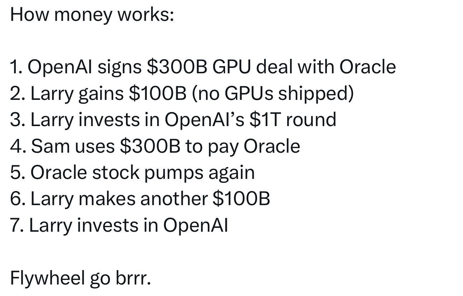Viewport: 463px width, 296px height.
Task: Click the "Oracle stock" text in item five
Action: [85, 172]
